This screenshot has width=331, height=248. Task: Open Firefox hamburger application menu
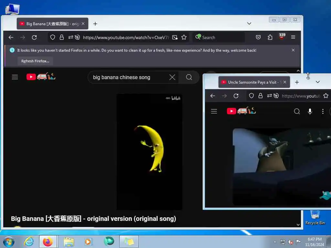click(293, 37)
